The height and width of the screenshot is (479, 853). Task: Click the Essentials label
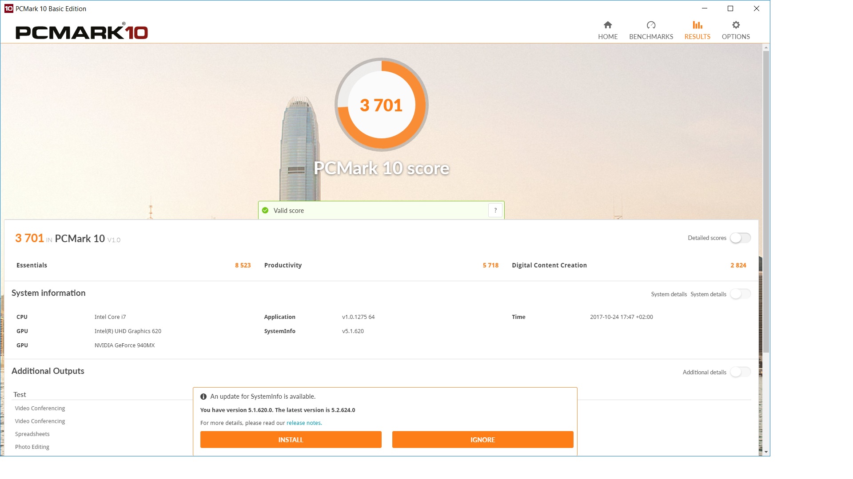pos(32,265)
